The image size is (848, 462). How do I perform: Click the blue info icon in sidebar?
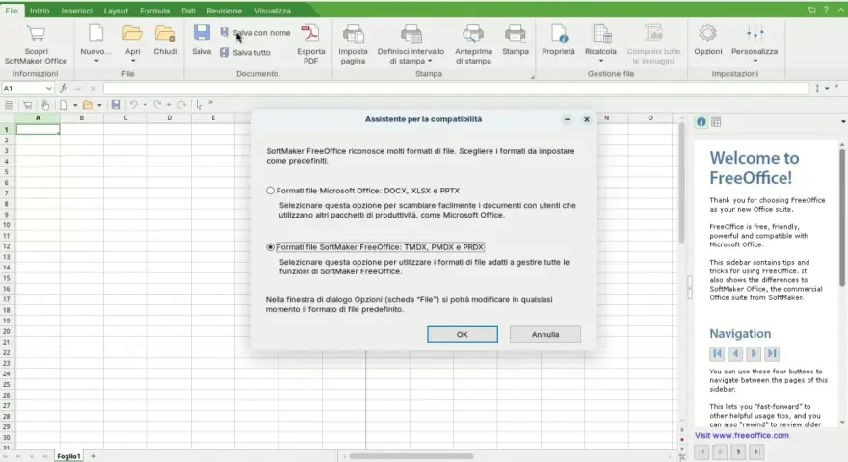pos(702,122)
